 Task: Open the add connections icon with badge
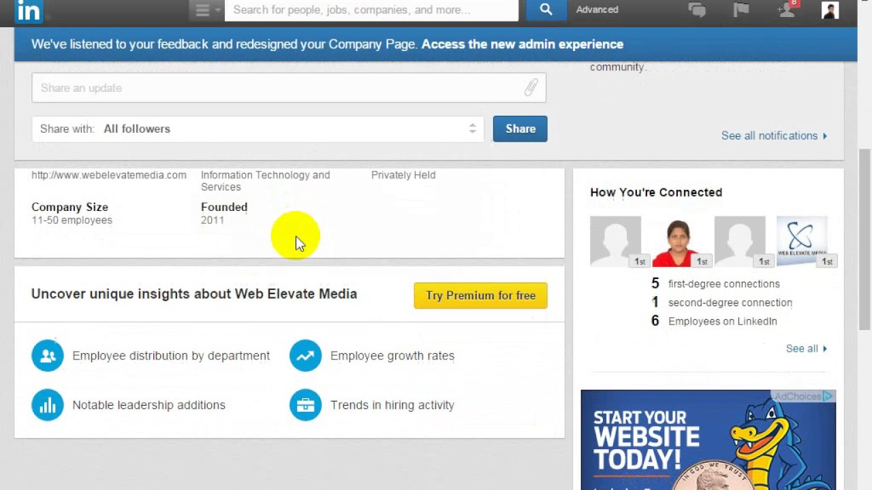(788, 10)
